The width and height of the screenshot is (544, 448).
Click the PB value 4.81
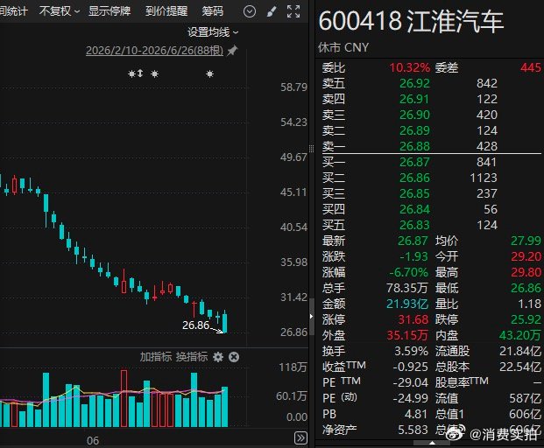click(x=416, y=415)
